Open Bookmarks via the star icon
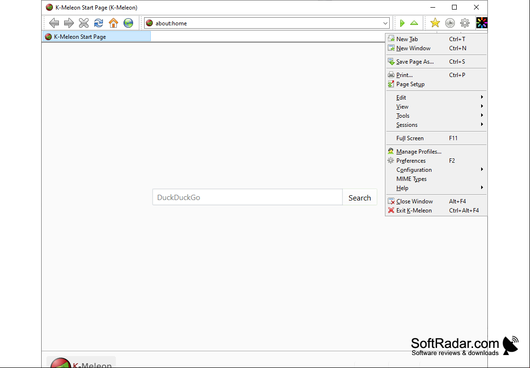 (x=435, y=23)
